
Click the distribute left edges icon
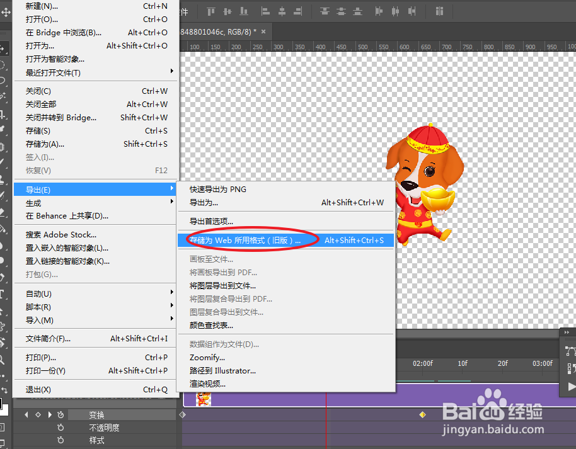[379, 11]
